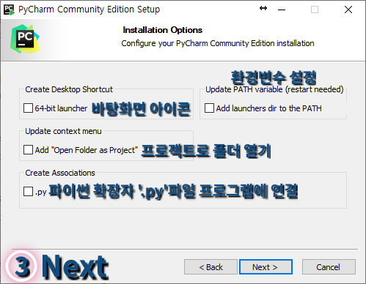
Task: Enable the 64-bit launcher desktop shortcut checkbox
Action: 28,108
